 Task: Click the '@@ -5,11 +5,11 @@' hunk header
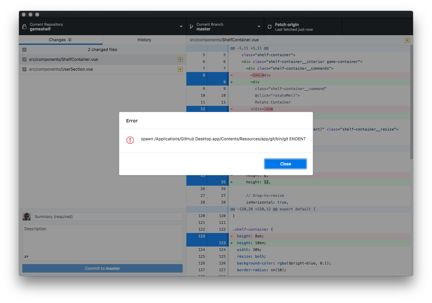[x=249, y=48]
